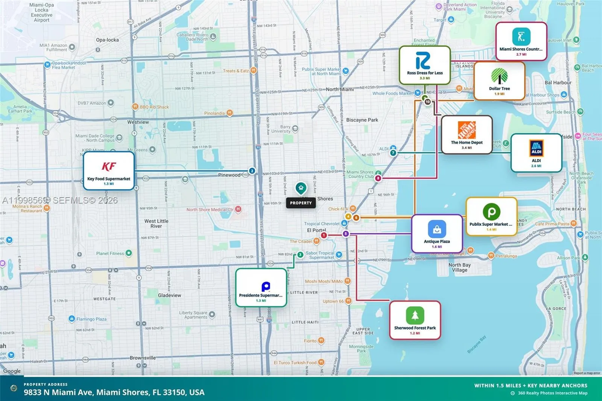Click Barry University map pin
This screenshot has width=602, height=401.
295,129
